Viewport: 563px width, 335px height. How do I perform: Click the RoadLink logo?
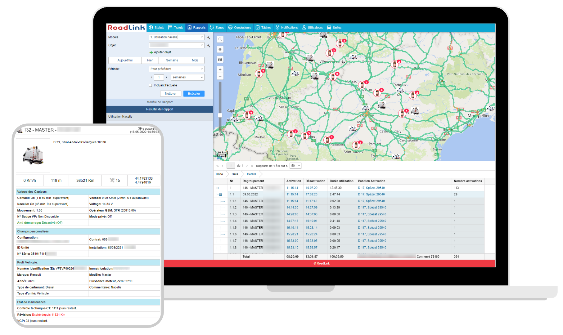(126, 28)
